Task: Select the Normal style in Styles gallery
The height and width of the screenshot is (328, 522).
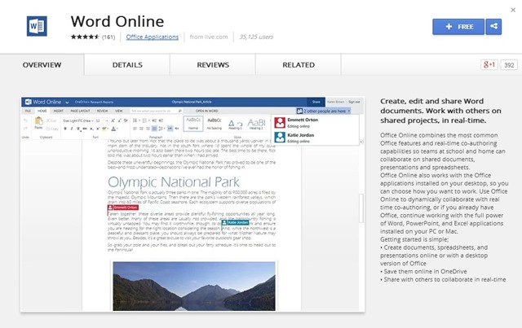Action: 193,123
